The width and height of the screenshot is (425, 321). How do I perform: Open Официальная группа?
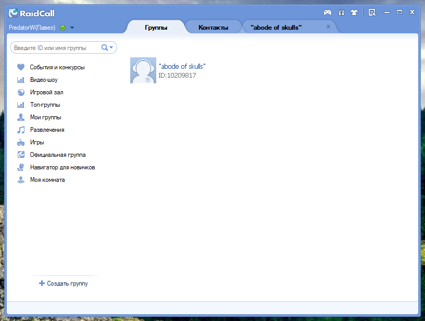click(58, 155)
